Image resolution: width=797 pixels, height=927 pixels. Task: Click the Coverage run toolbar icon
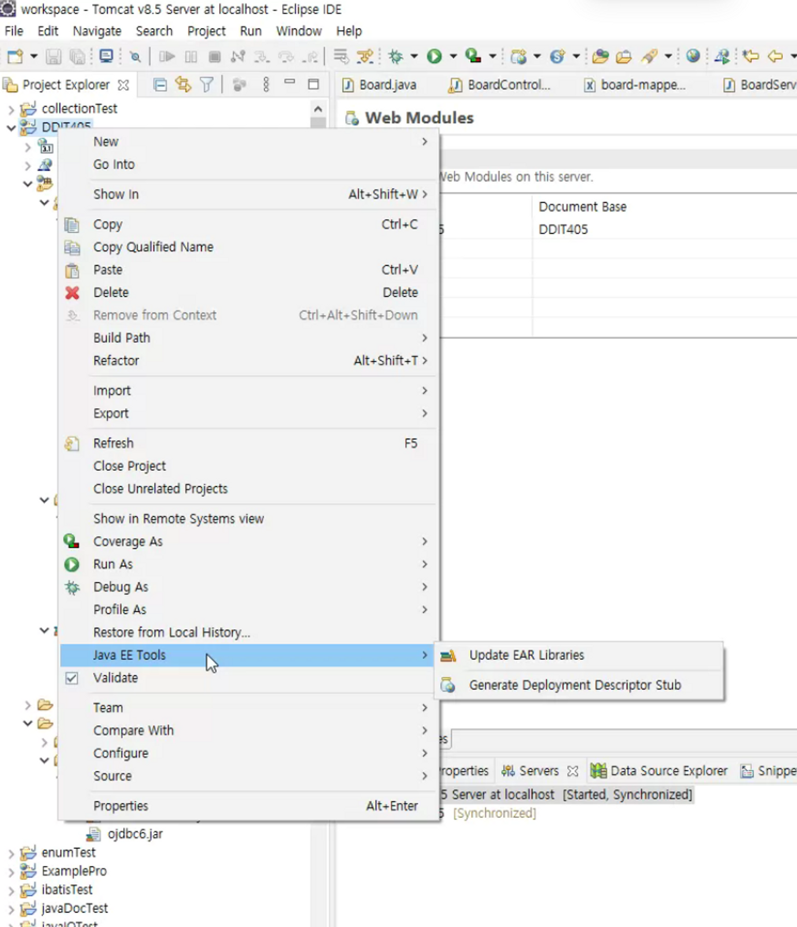tap(473, 56)
